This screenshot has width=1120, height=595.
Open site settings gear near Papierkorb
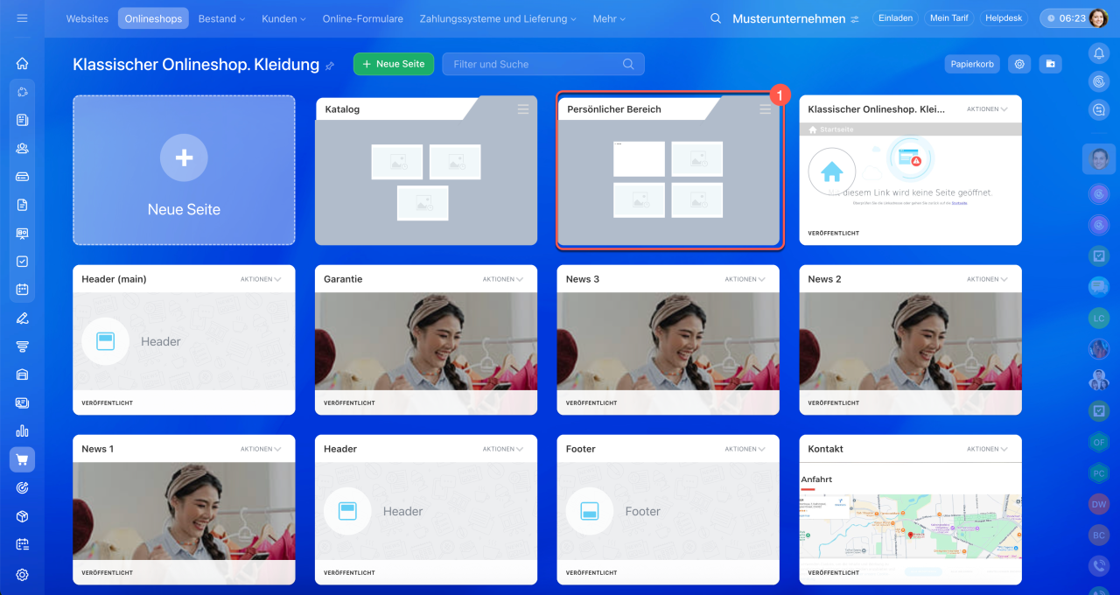(x=1018, y=64)
